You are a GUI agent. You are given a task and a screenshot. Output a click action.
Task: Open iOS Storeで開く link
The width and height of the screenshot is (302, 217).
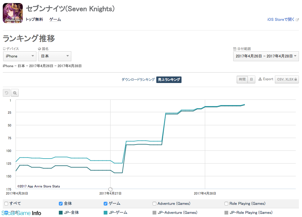coord(281,19)
